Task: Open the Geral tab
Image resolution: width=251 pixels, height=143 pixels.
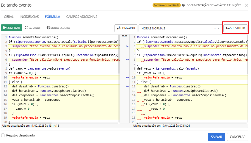Action: point(9,17)
